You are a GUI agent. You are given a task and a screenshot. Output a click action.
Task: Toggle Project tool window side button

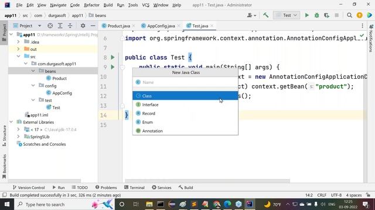[x=4, y=33]
